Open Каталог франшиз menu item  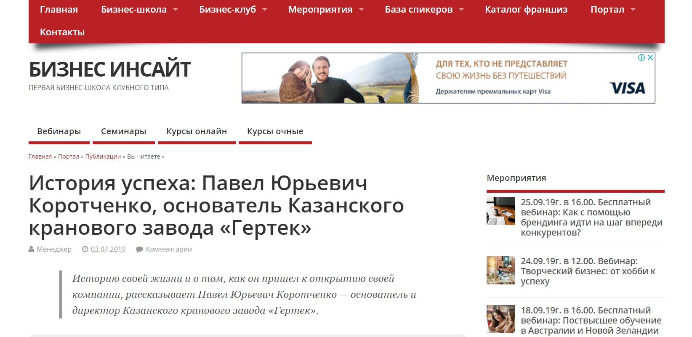click(526, 10)
